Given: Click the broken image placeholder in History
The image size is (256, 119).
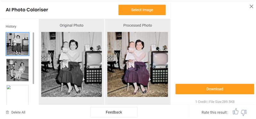Looking at the screenshot, I should click(x=18, y=95).
